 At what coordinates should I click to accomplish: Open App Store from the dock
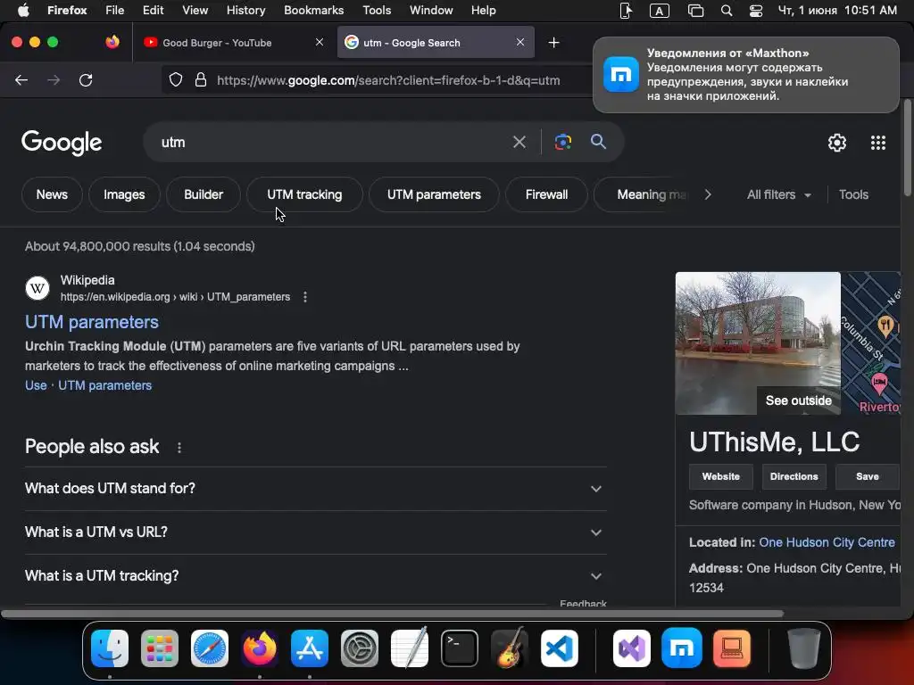[310, 648]
